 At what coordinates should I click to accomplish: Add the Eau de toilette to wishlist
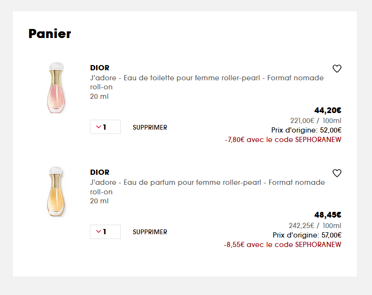(x=337, y=69)
